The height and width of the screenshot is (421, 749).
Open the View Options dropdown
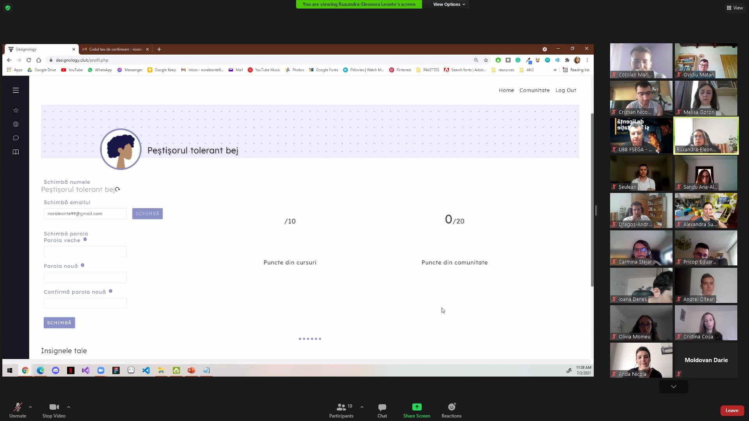(449, 4)
